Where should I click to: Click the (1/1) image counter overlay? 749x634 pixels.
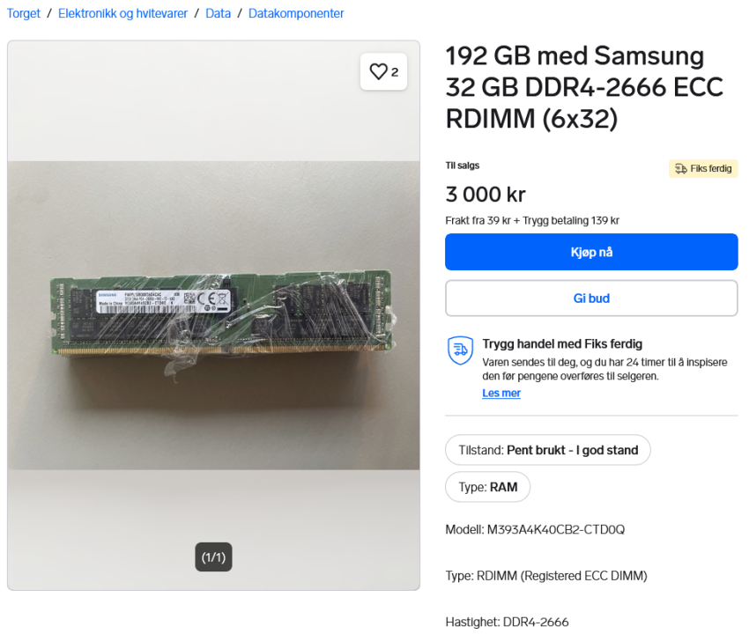click(213, 557)
